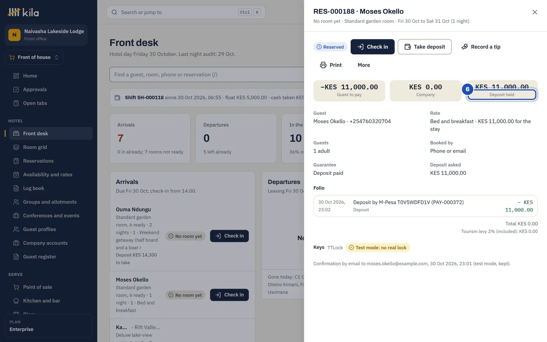Screen dimensions: 547x342
Task: Click No room yet for Ouma Ndungu
Action: tap(185, 236)
